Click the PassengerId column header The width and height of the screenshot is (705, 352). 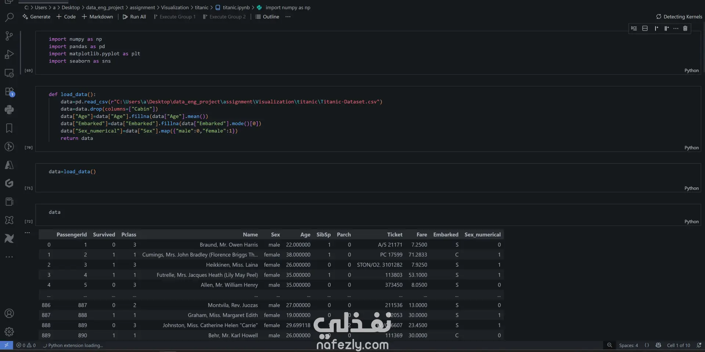72,235
